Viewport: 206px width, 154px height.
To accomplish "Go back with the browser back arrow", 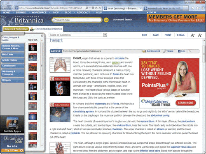I will click(x=5, y=8).
